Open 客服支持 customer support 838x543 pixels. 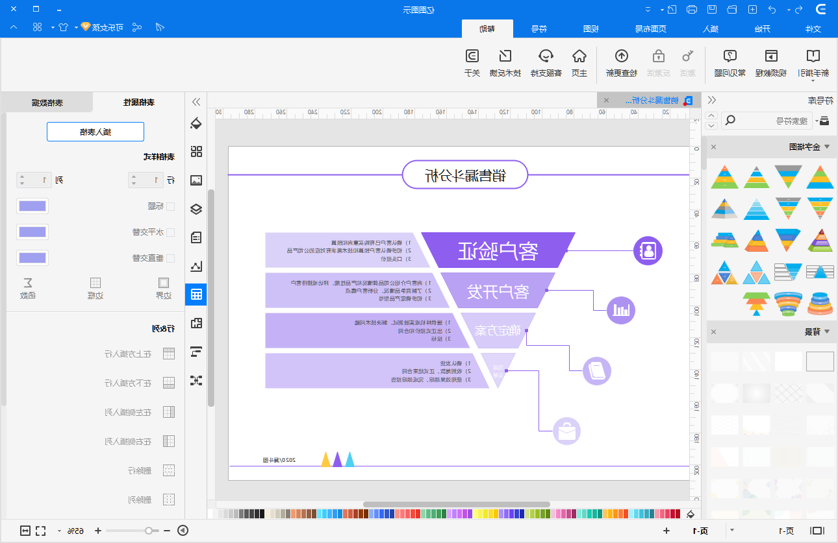[x=546, y=63]
